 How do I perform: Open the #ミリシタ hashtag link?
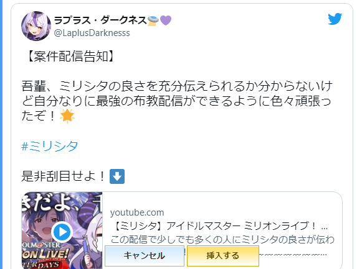(50, 146)
